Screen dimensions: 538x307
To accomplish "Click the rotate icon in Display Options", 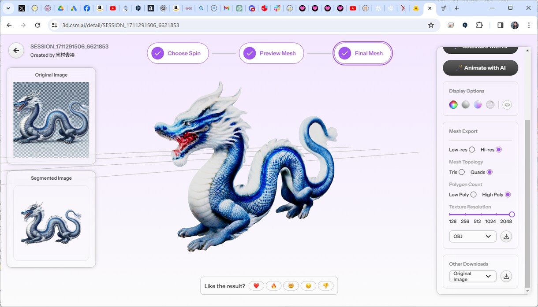I will [x=507, y=105].
